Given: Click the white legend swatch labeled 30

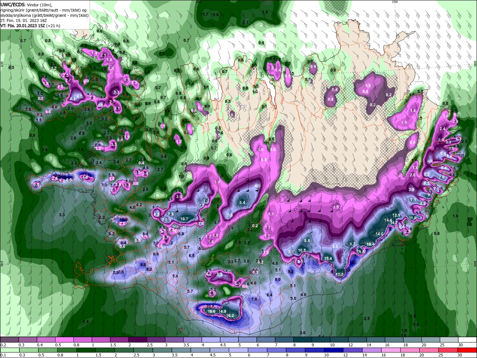Looking at the screenshot, I should coord(467,340).
